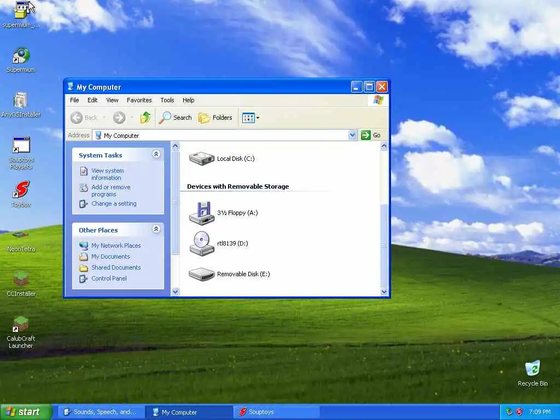This screenshot has height=420, width=560.
Task: Click the drive list scroll down arrow
Action: coord(384,292)
